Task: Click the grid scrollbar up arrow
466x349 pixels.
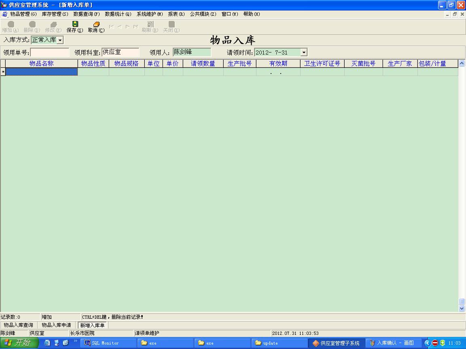Action: [462, 63]
